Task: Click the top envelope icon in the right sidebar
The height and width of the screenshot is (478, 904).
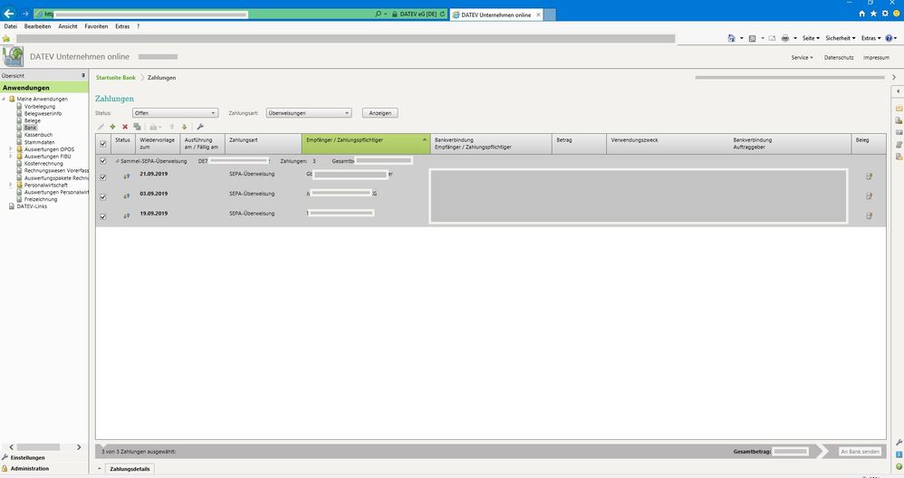Action: (x=899, y=109)
